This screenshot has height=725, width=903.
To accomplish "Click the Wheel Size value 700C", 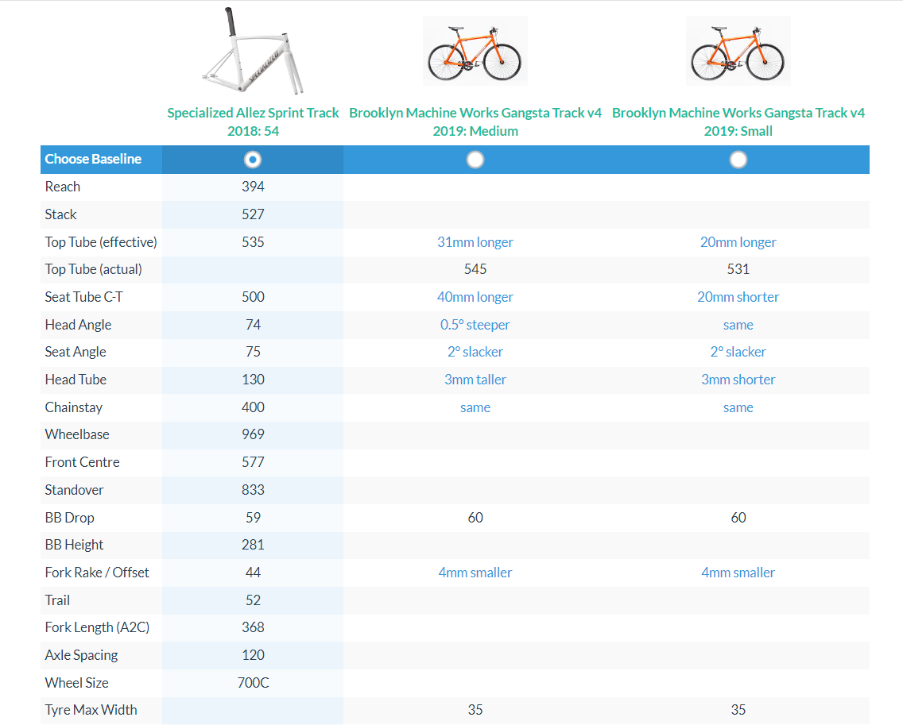I will click(253, 682).
